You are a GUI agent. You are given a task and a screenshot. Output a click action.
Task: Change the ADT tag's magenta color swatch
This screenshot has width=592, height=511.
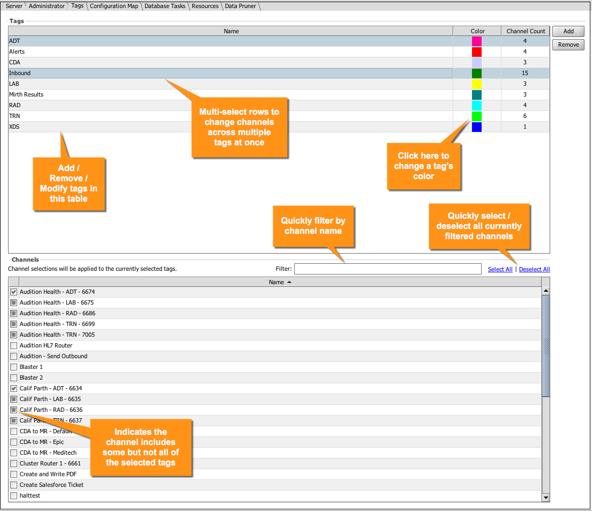[x=476, y=41]
